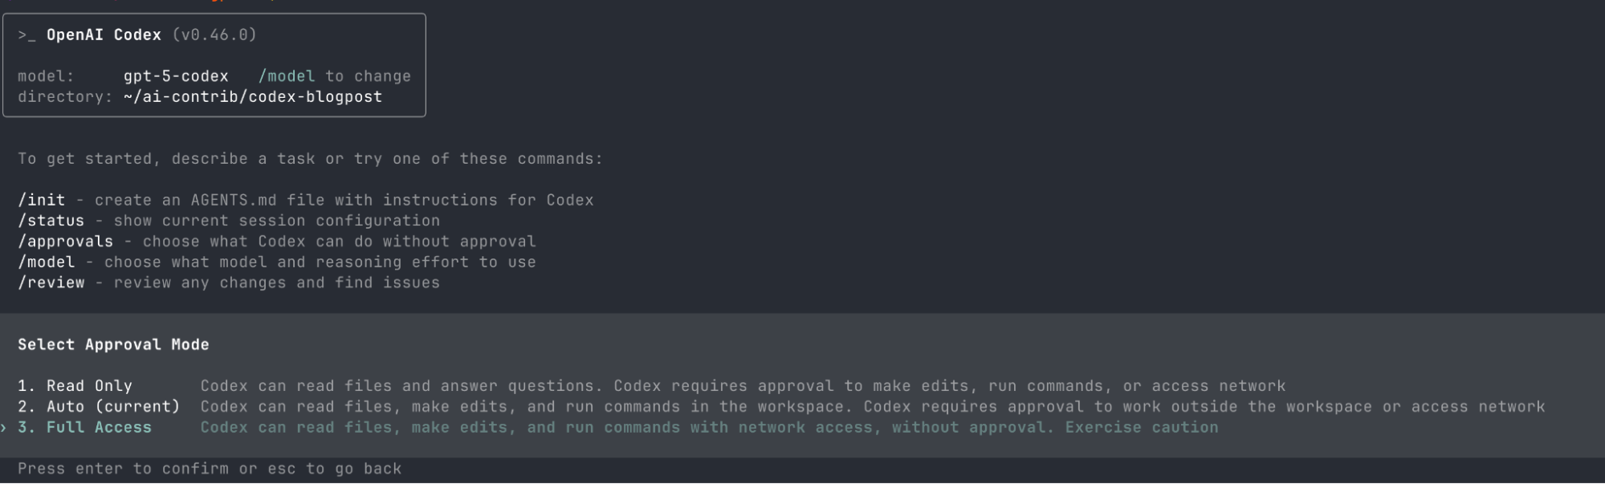Choose the Auto (current) approval mode
The width and height of the screenshot is (1605, 484).
point(112,407)
